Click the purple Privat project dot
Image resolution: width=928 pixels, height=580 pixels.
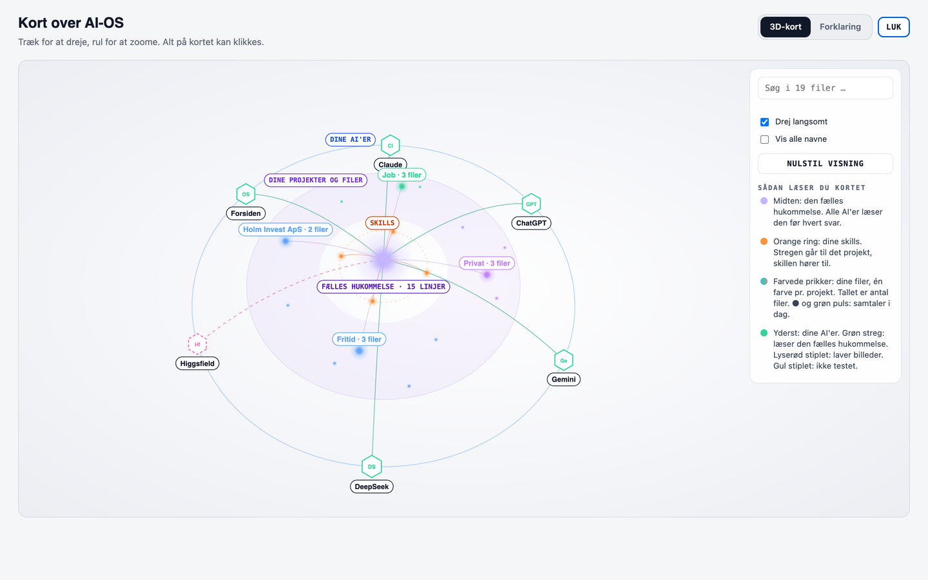487,275
